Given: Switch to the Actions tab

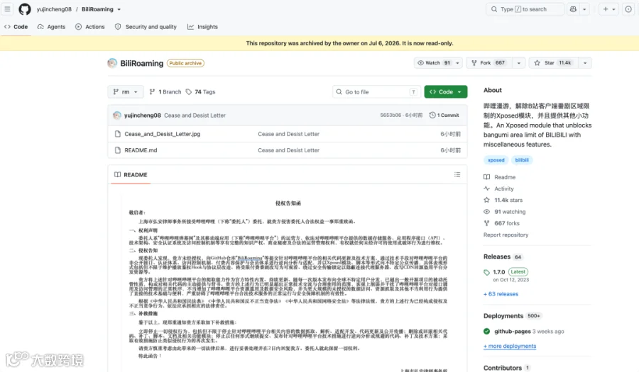Looking at the screenshot, I should (x=90, y=27).
